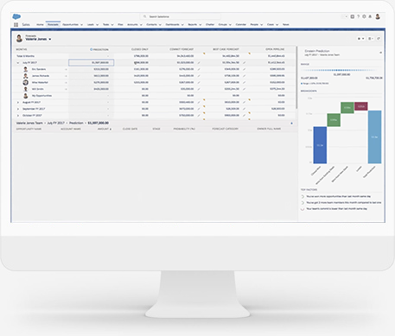The image size is (395, 336).
Task: Click in the Search Salesforce field
Action: tap(181, 16)
